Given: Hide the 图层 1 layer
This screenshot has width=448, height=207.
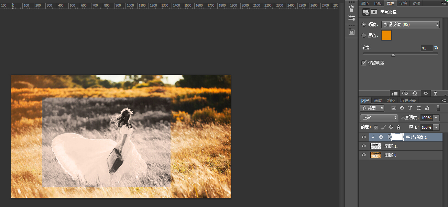Looking at the screenshot, I should (x=364, y=146).
